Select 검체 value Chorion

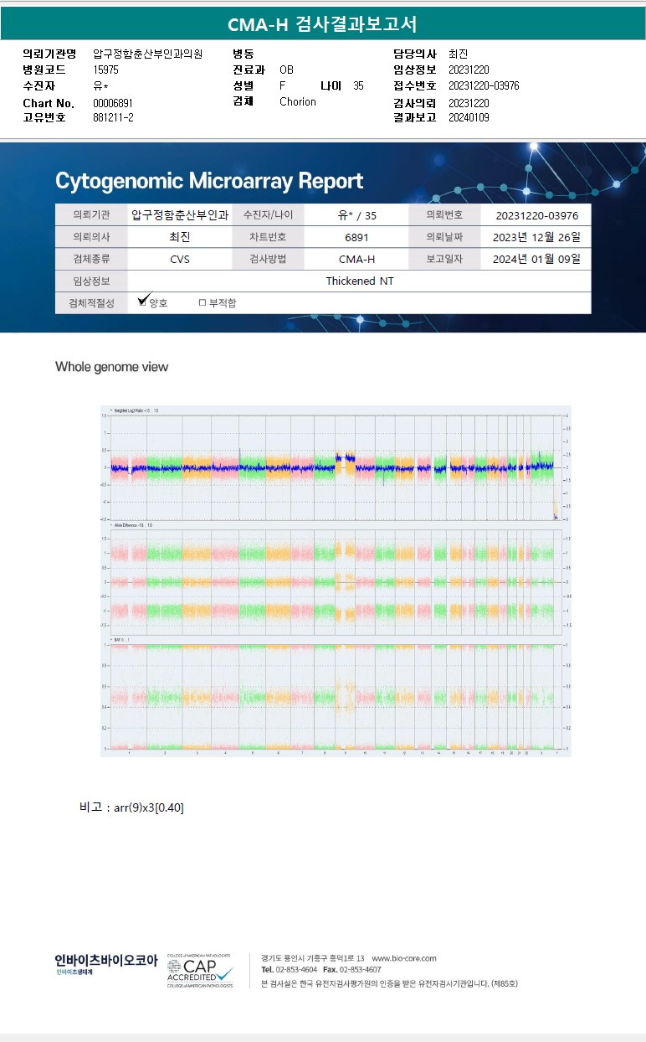click(298, 101)
